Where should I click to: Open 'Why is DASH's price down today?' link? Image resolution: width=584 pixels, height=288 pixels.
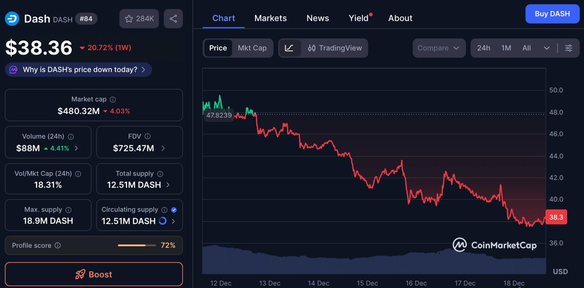78,69
